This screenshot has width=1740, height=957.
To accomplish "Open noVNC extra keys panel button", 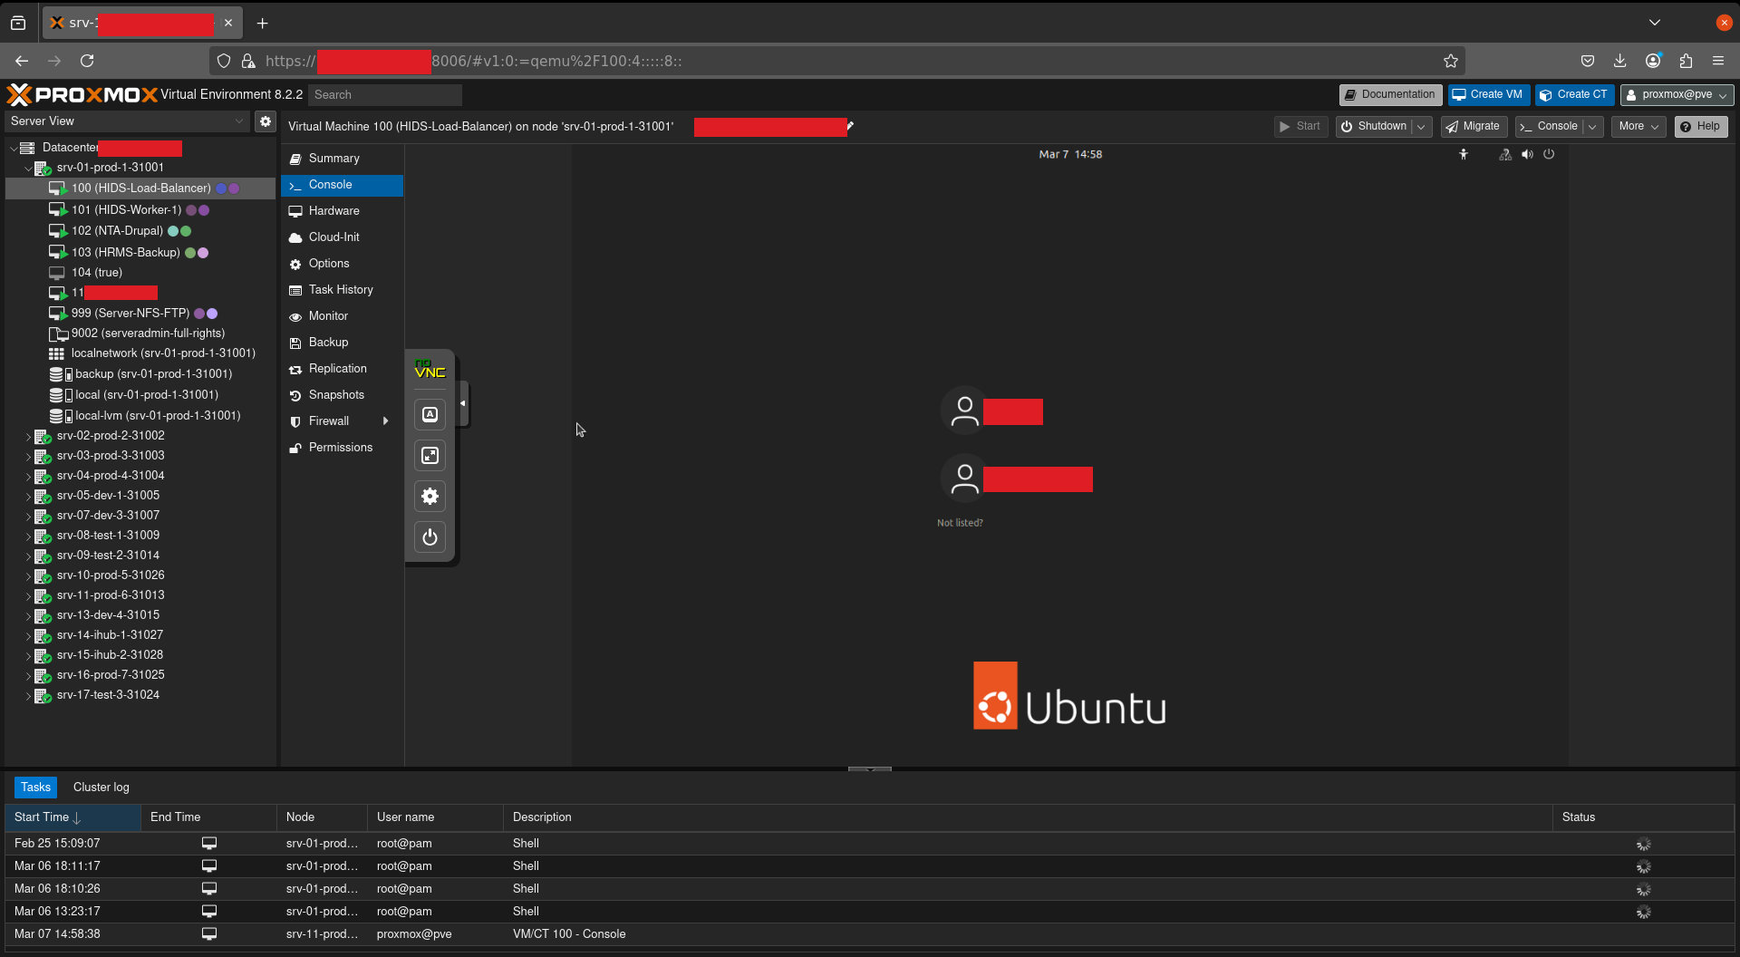I will (x=430, y=415).
